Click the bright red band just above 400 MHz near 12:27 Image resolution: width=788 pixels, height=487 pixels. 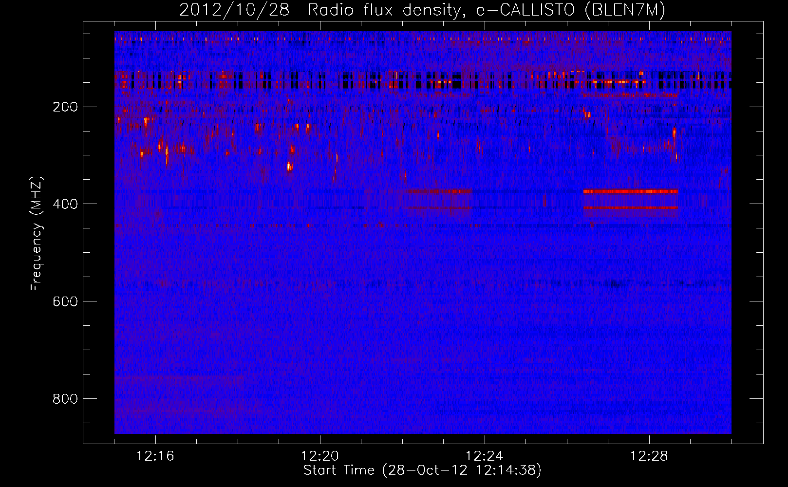[x=631, y=208]
